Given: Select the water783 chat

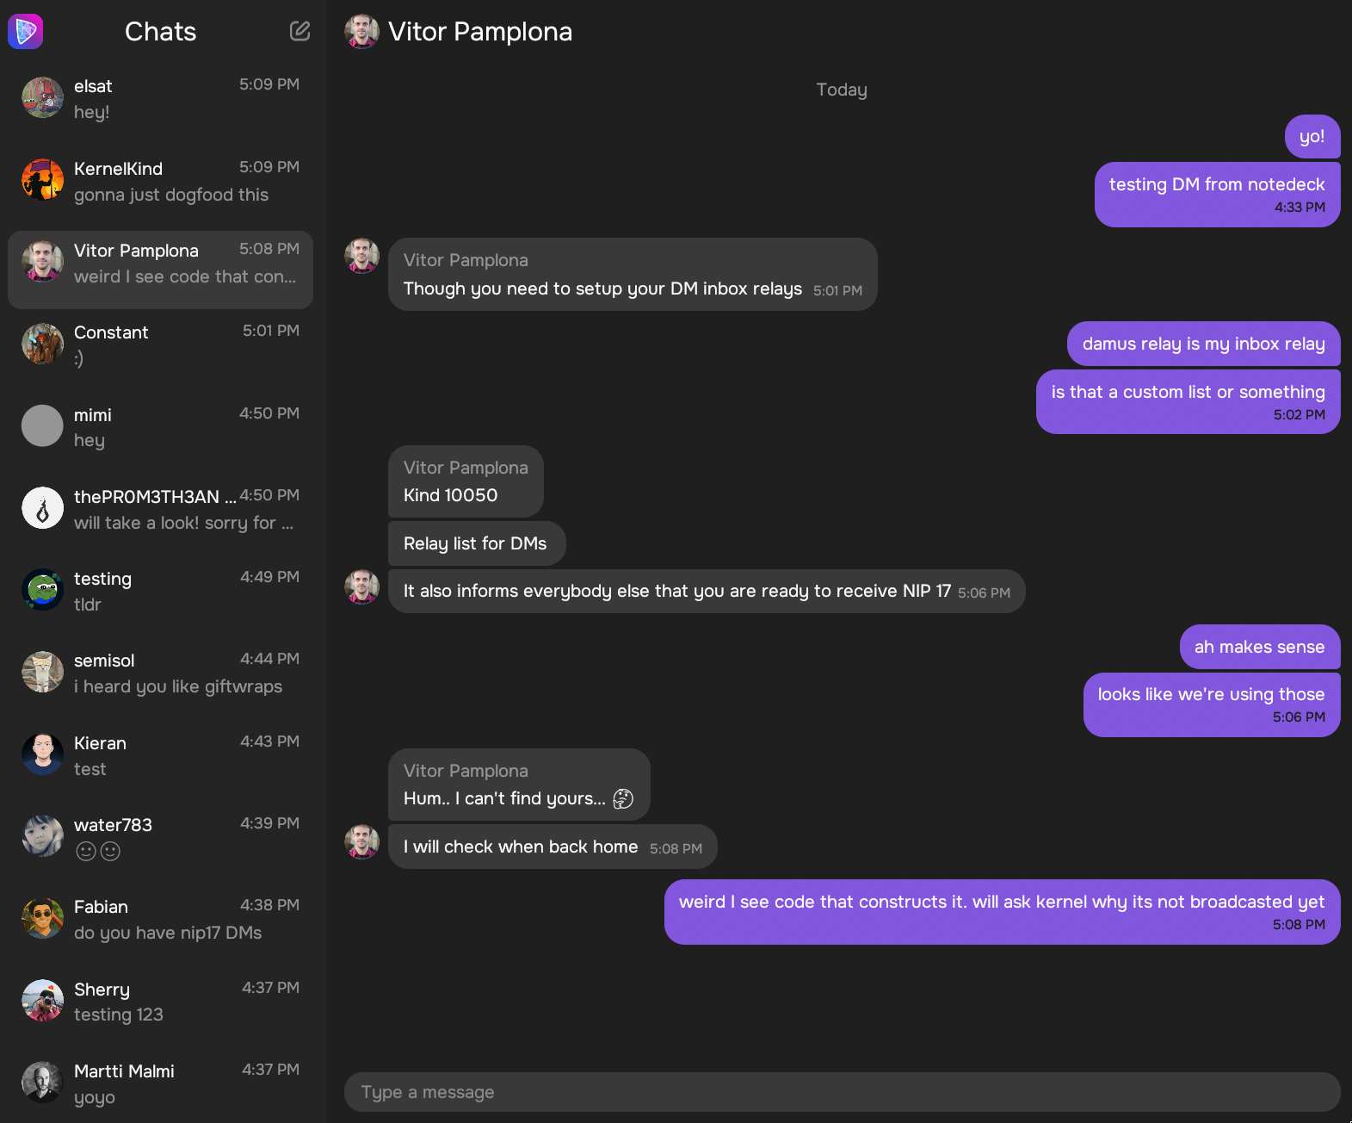Looking at the screenshot, I should point(160,837).
